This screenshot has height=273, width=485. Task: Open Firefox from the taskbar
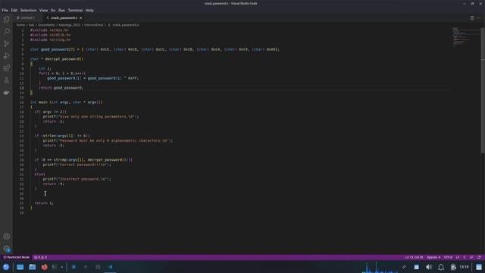click(44, 267)
